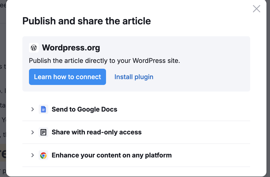Screen dimensions: 270x177
Task: Expand the Enhance your content chevron
Action: (33, 155)
